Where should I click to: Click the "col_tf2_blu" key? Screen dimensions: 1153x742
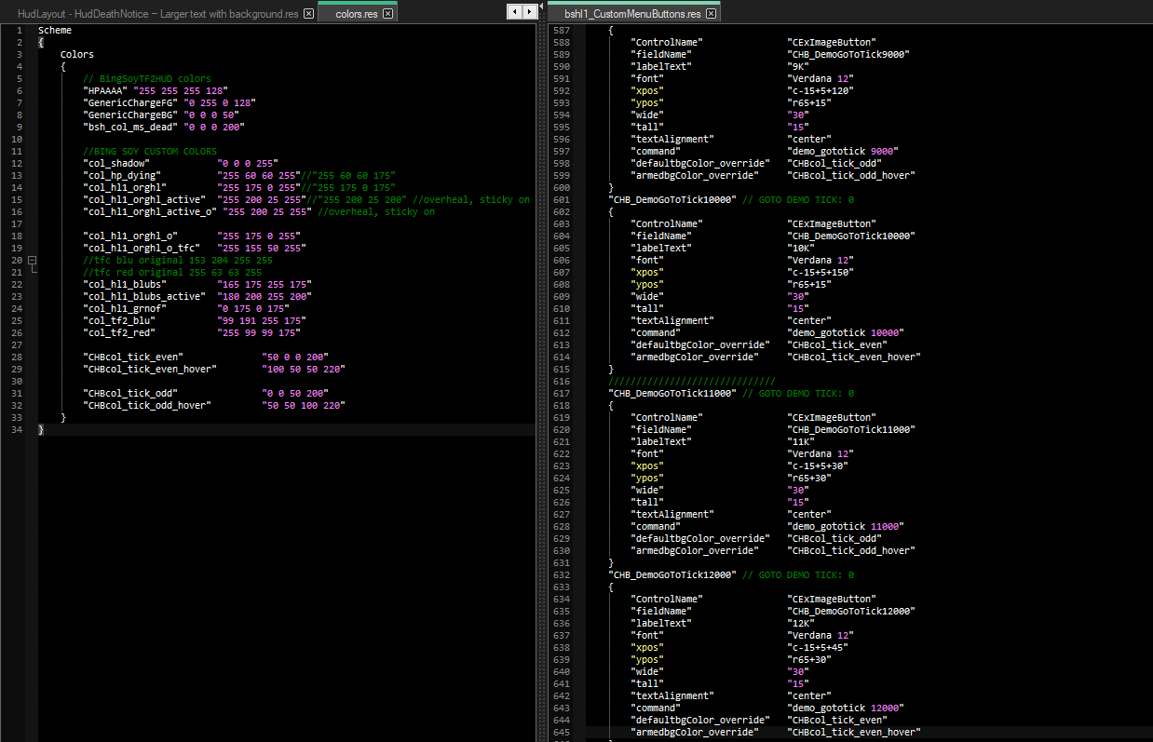coord(119,321)
